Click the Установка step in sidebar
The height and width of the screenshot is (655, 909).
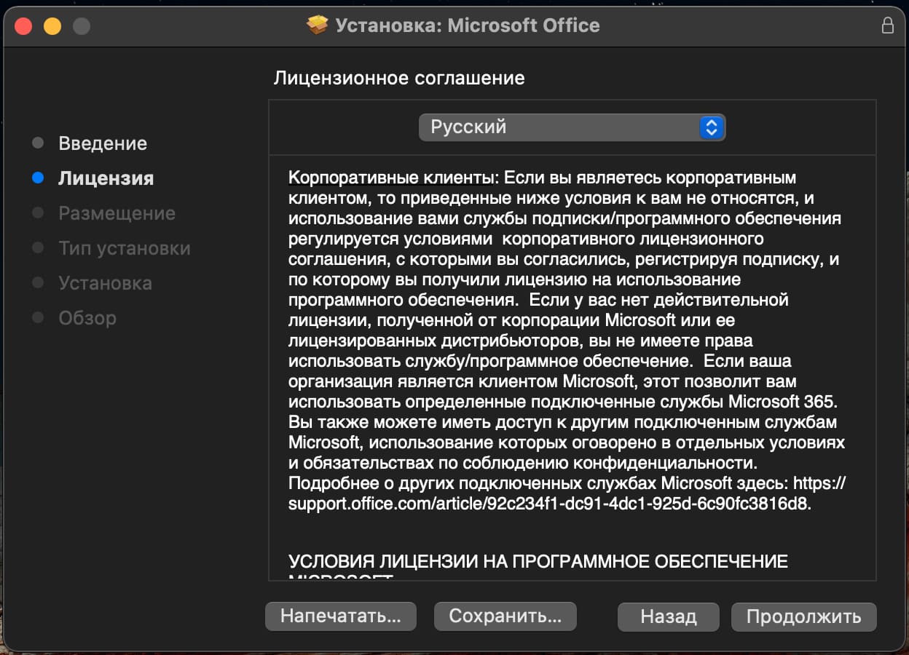point(105,283)
